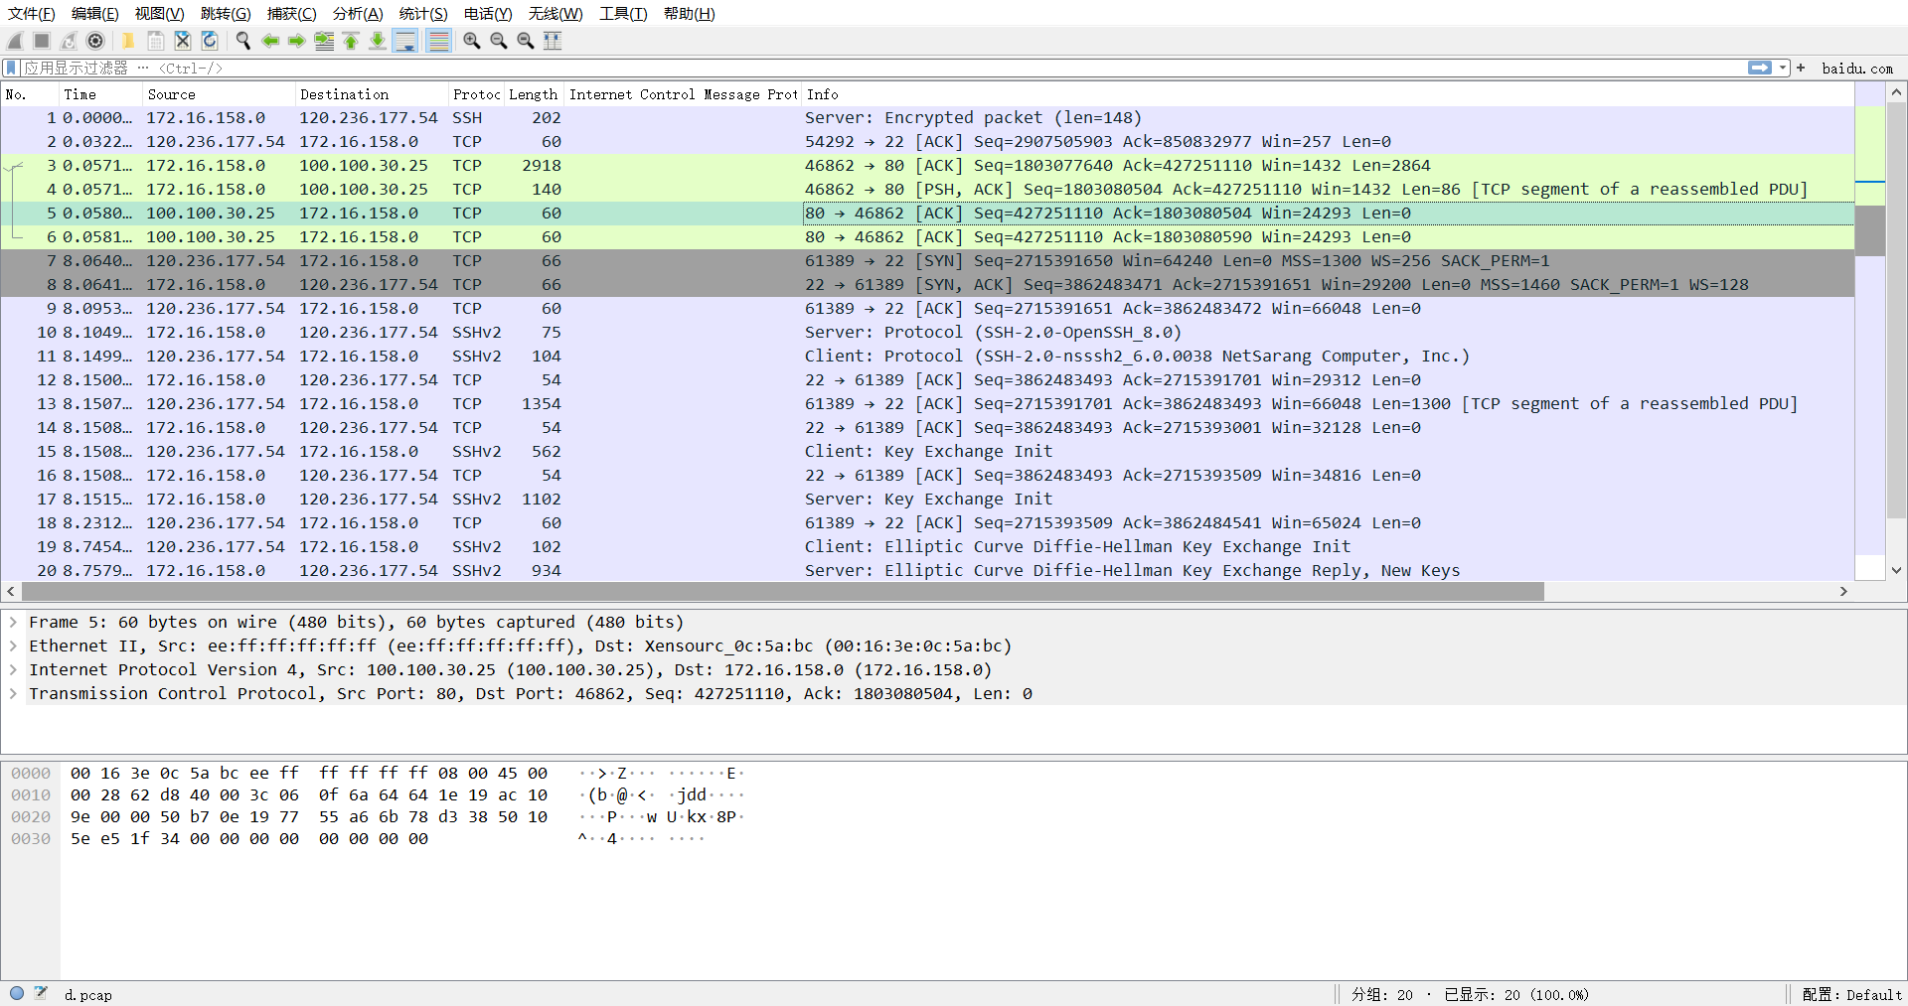Open the 无线(W) menu
Image resolution: width=1908 pixels, height=1006 pixels.
[x=556, y=14]
